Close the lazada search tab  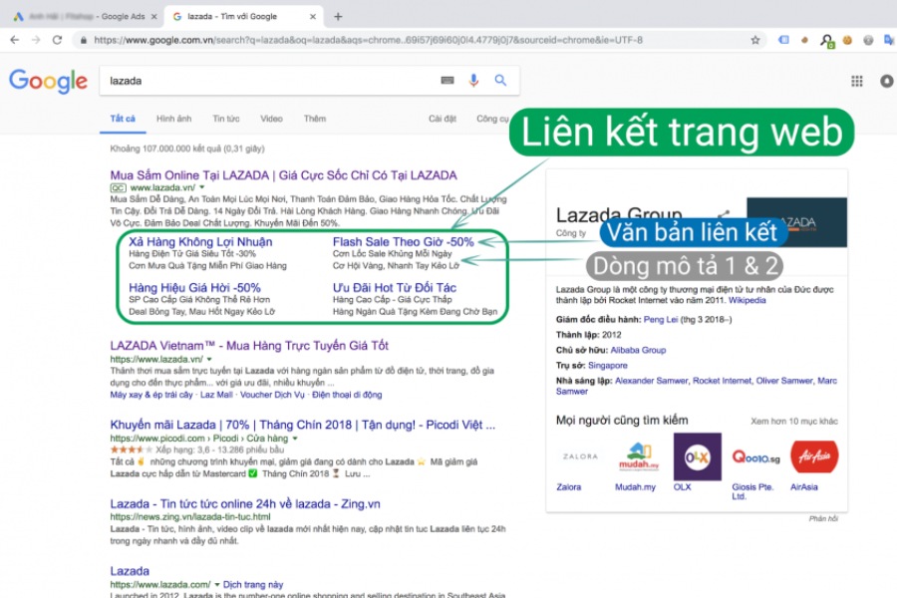(x=312, y=17)
